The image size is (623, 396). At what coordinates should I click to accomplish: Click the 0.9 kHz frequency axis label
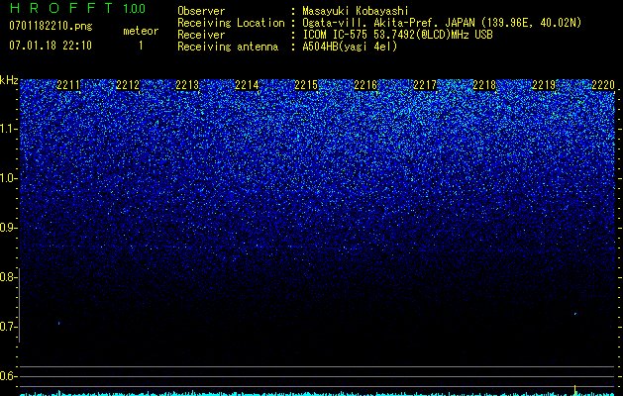8,228
